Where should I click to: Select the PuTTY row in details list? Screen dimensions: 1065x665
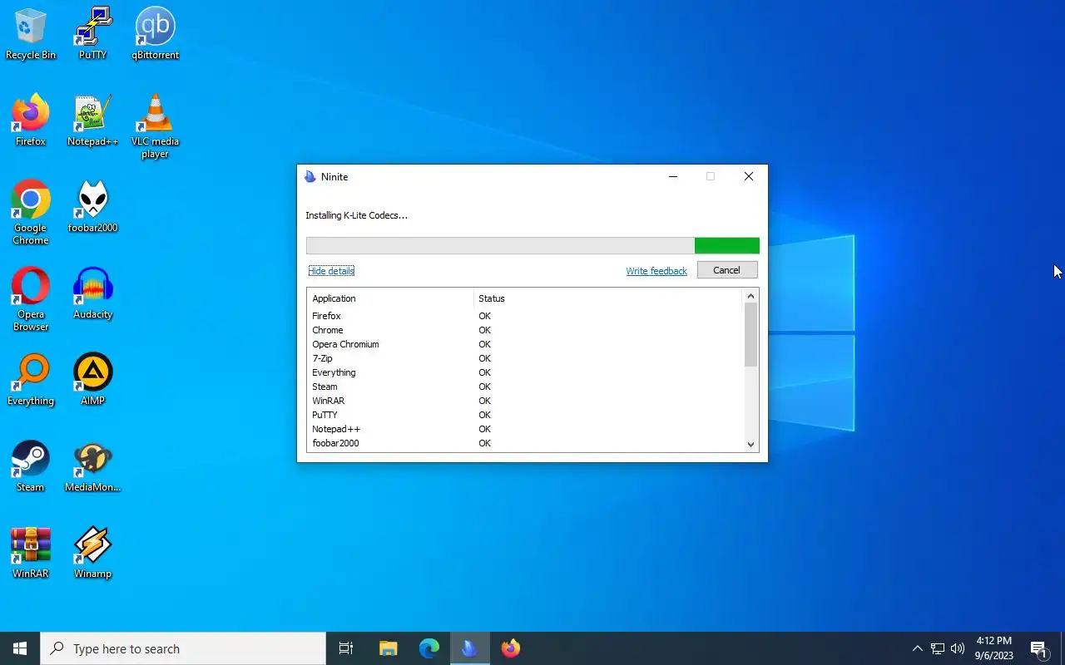click(x=524, y=415)
